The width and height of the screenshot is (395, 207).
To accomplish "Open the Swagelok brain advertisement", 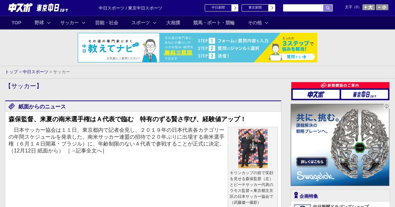I will 340,145.
